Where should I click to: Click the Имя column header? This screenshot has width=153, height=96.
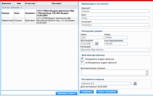point(19,4)
